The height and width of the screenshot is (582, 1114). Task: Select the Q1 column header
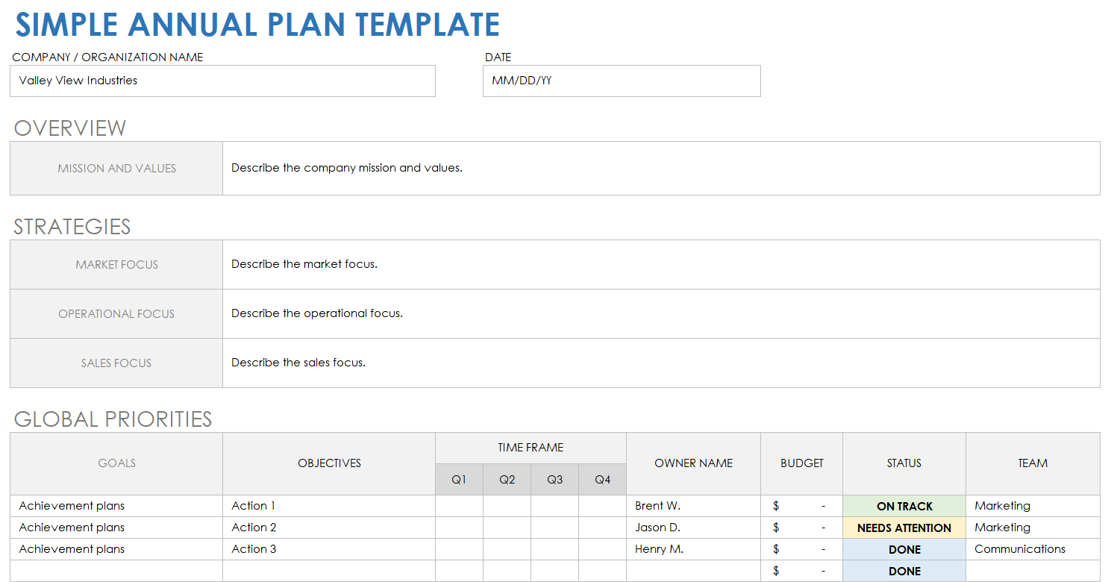point(459,480)
